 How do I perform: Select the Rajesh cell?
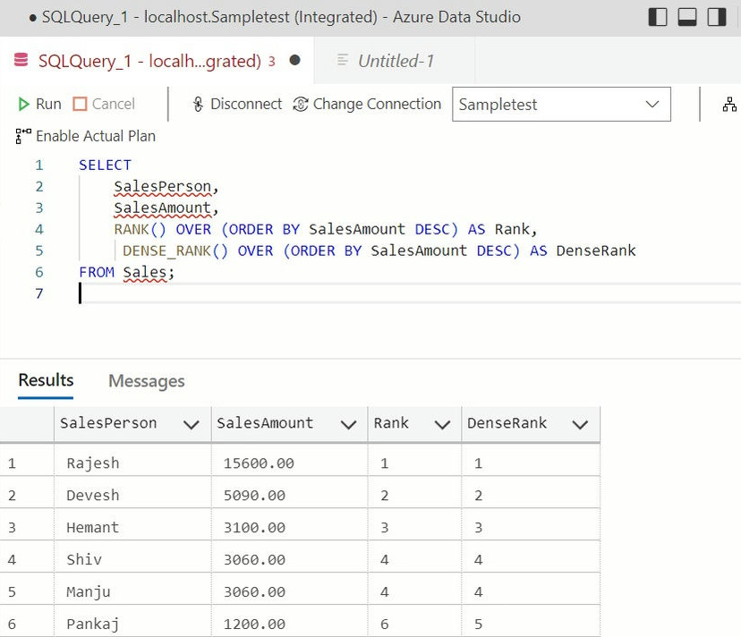pos(132,463)
